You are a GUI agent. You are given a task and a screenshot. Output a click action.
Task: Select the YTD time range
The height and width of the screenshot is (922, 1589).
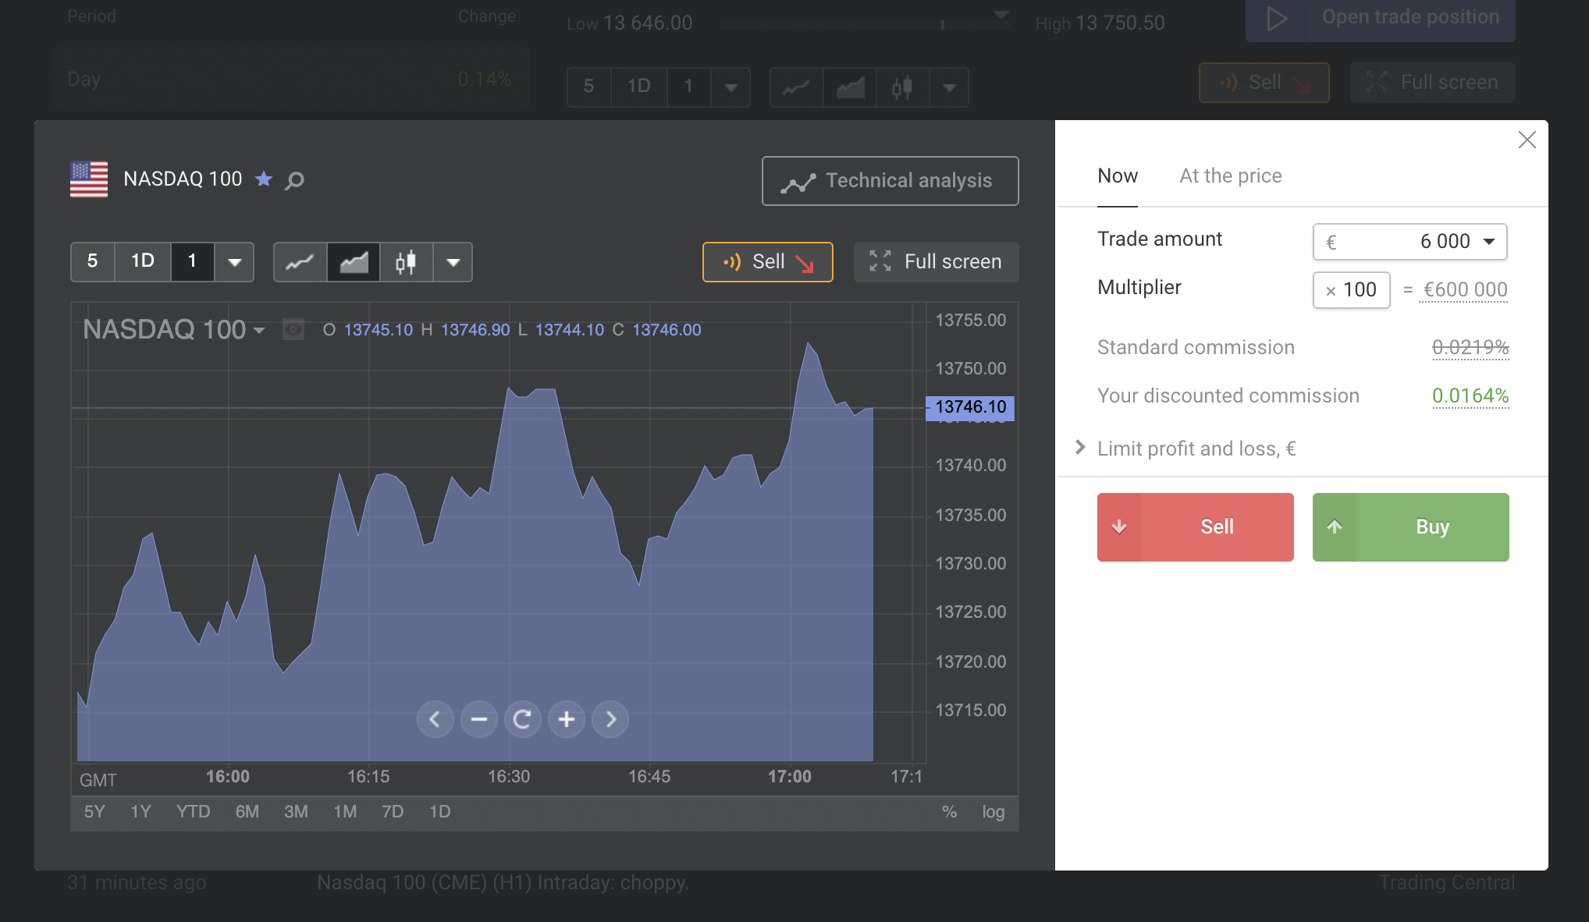(x=193, y=812)
